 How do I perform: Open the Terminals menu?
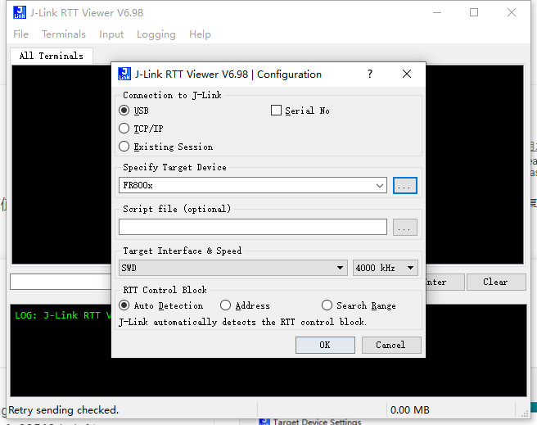coord(64,34)
